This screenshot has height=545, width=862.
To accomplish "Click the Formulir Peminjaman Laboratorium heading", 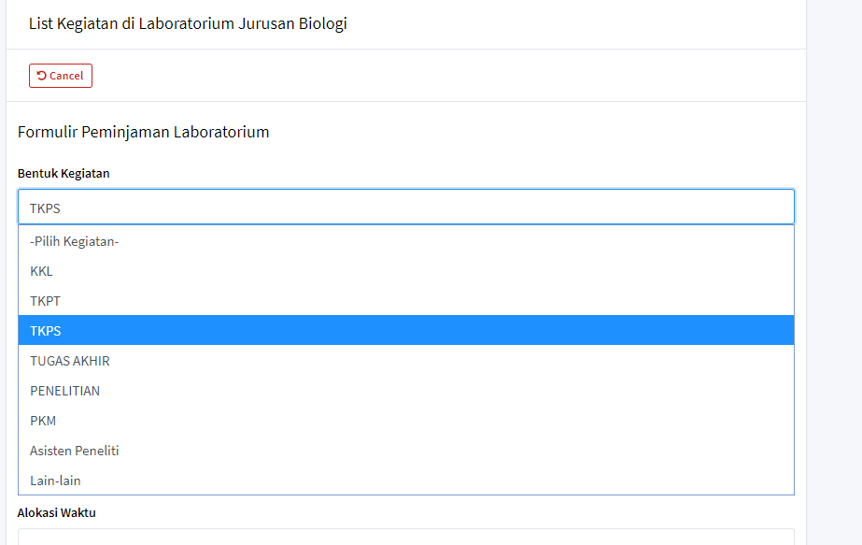I will [144, 132].
